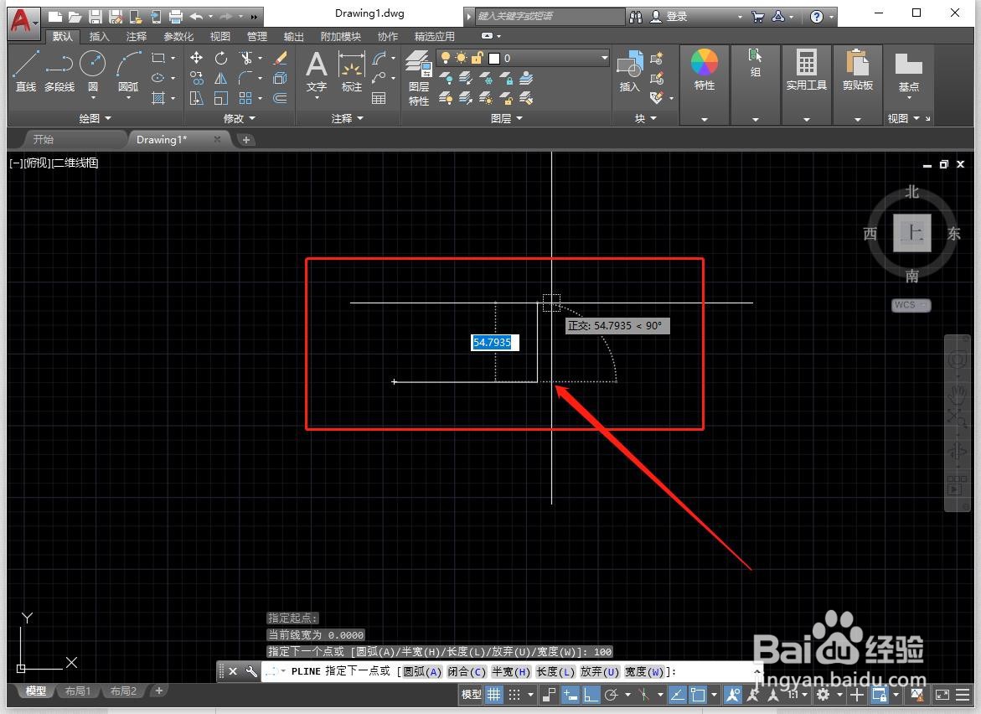Image resolution: width=981 pixels, height=714 pixels.
Task: Click the Scale tool icon
Action: tap(221, 98)
